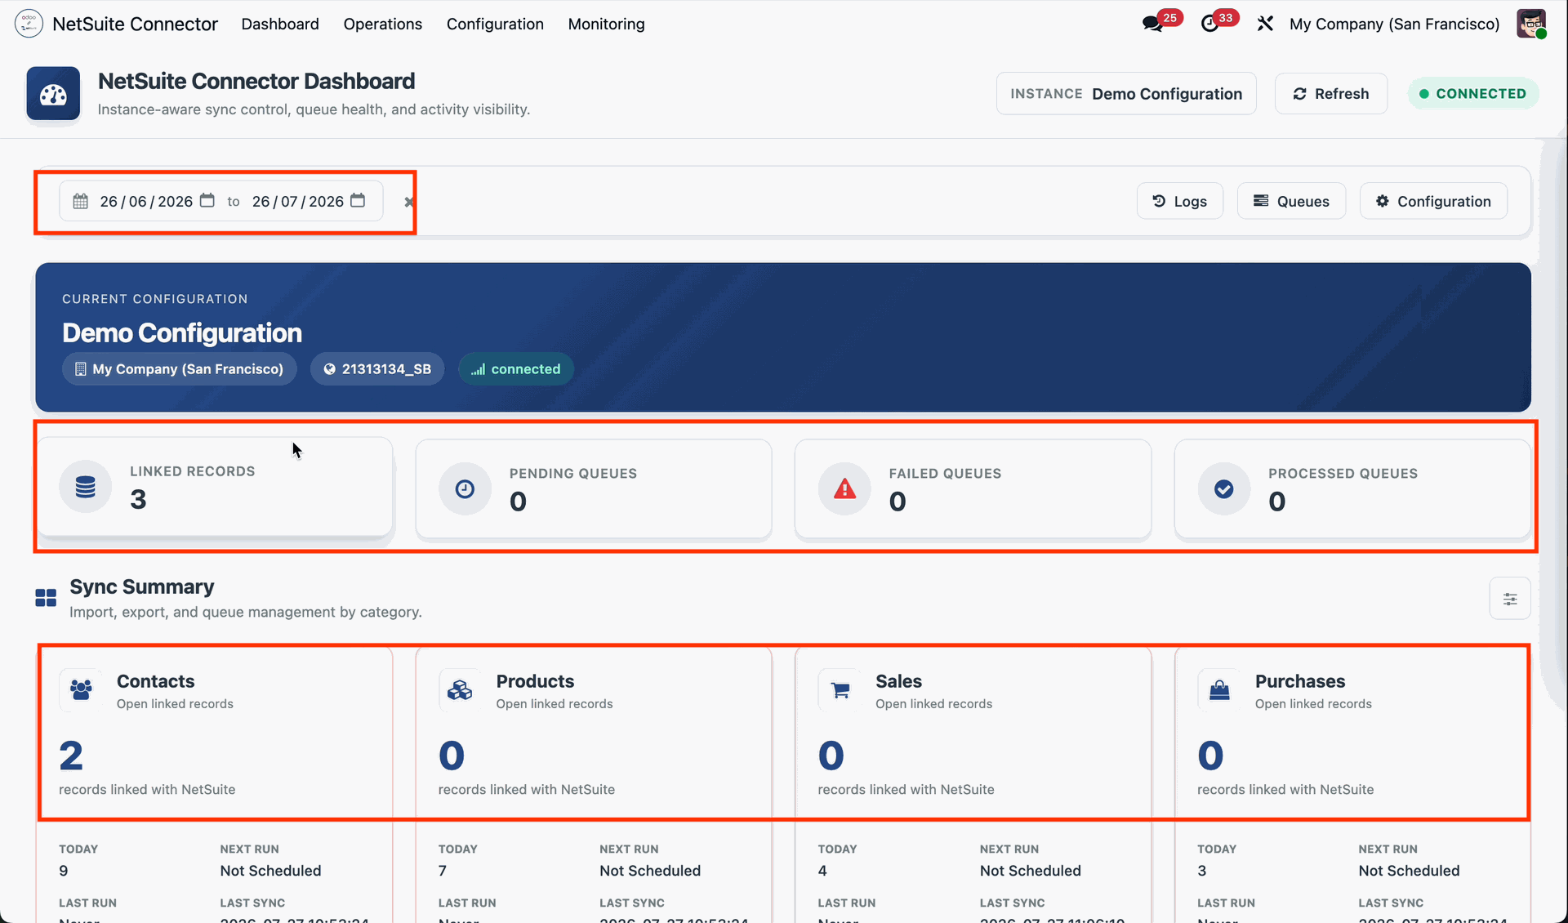1568x923 pixels.
Task: Click the Contacts linked count of 2
Action: tap(71, 756)
